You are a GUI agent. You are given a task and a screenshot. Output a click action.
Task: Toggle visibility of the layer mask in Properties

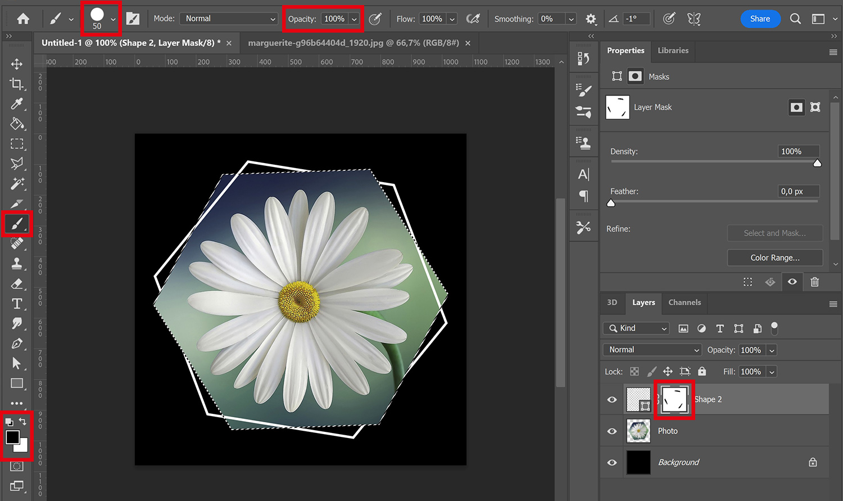792,282
